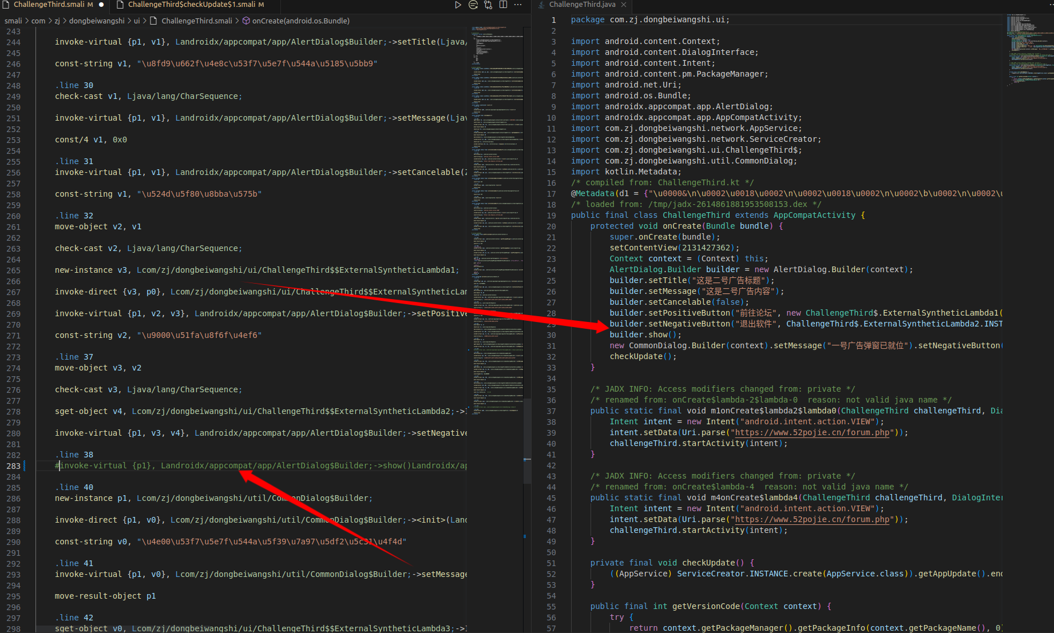Click the '.line 30' directive

click(x=74, y=86)
